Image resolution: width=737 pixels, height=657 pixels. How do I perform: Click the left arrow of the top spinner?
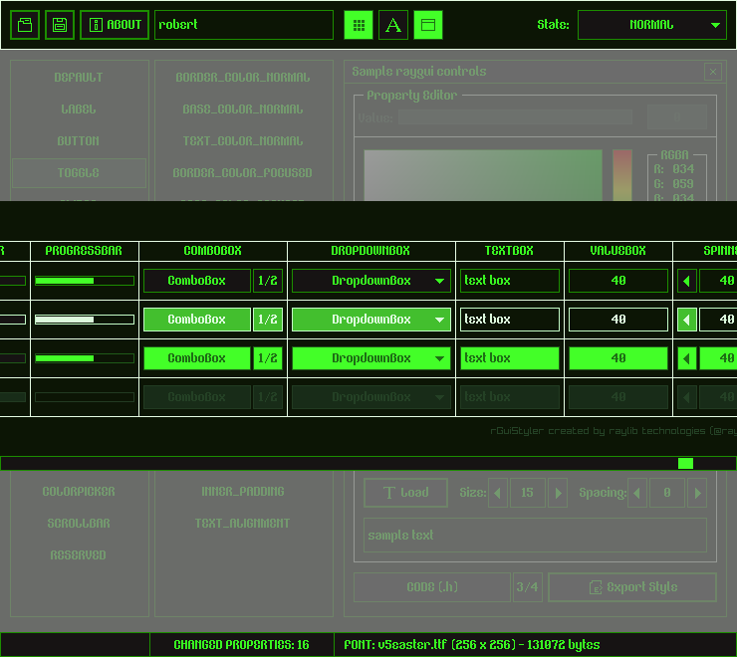[687, 281]
